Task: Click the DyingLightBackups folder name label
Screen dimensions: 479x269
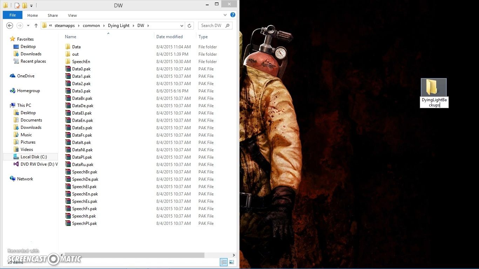Action: click(434, 103)
